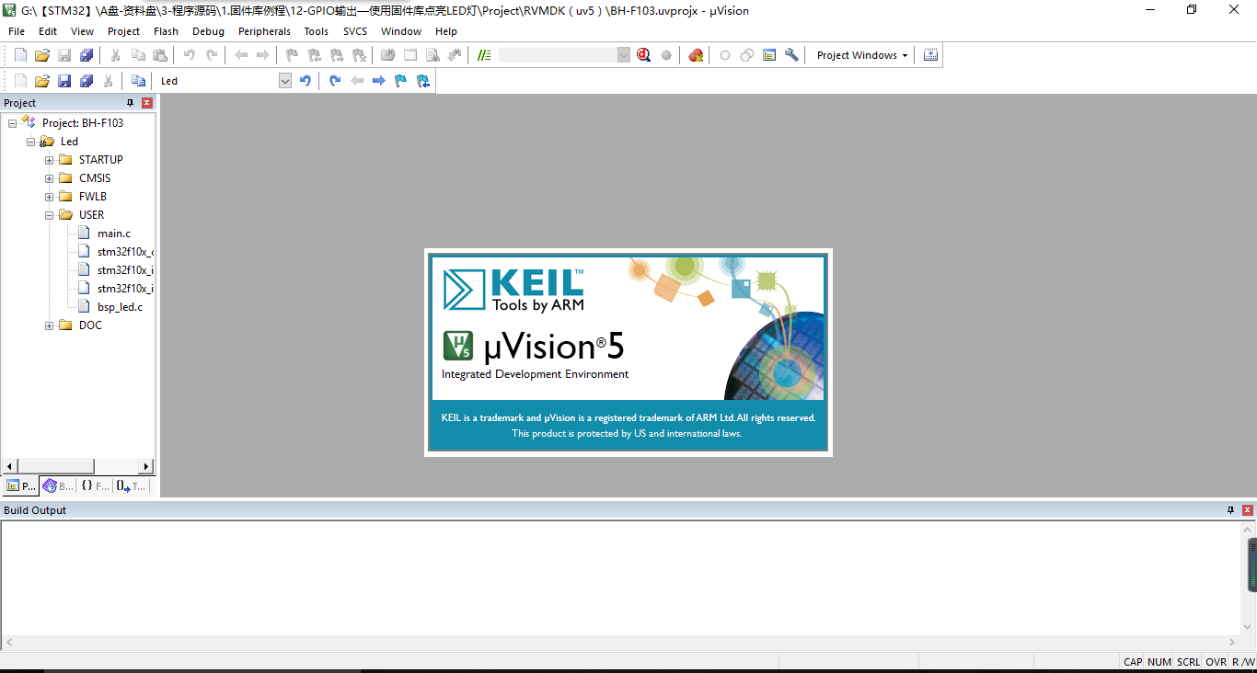Click the blue right arrow in Led toolbar row
This screenshot has height=673, width=1257.
[378, 81]
